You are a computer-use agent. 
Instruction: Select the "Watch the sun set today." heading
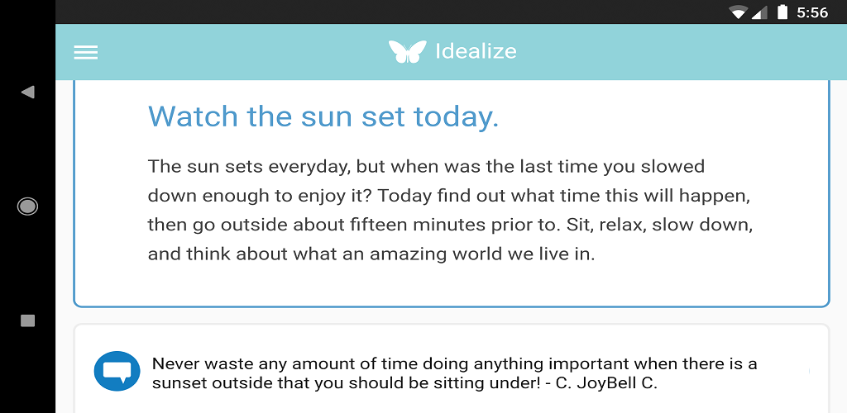323,116
